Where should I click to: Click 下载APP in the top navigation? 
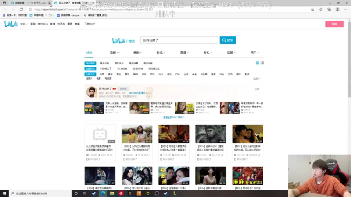click(x=90, y=24)
